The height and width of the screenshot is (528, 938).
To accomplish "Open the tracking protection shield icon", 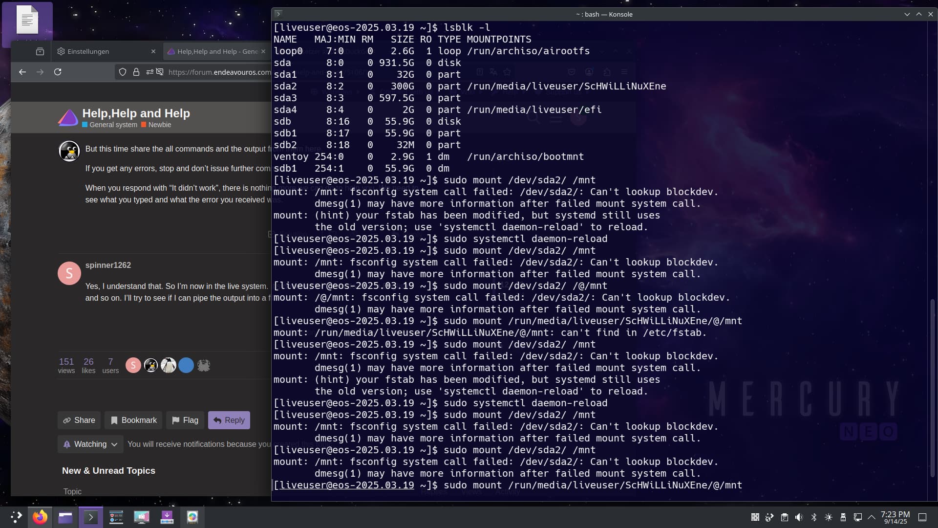I will pos(123,72).
